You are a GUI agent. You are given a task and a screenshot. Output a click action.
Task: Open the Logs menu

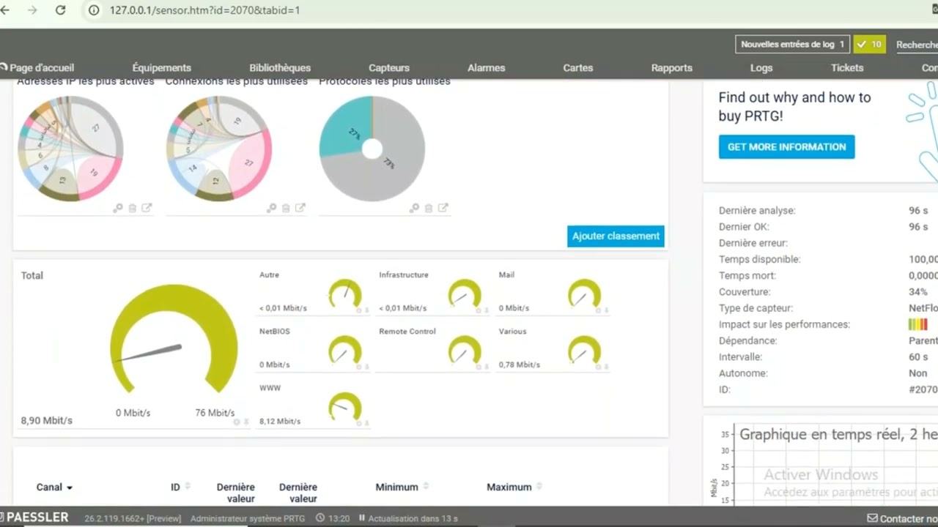click(761, 67)
